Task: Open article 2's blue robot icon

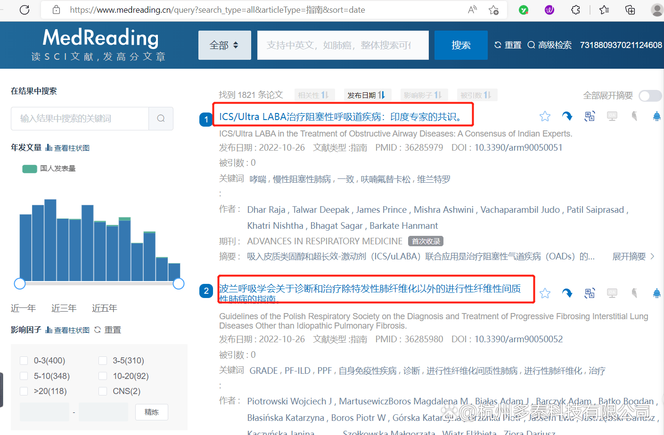Action: [656, 293]
